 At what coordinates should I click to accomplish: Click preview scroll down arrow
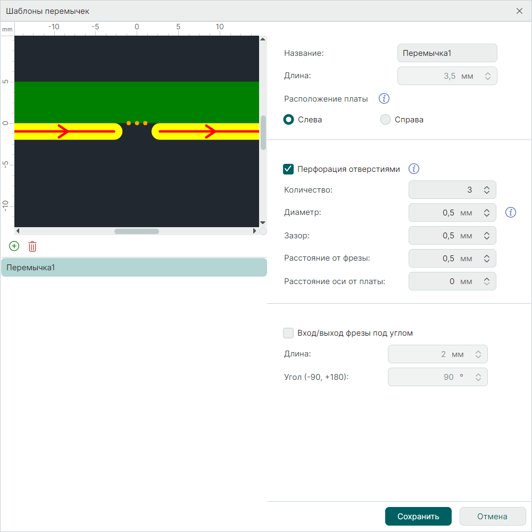[263, 223]
